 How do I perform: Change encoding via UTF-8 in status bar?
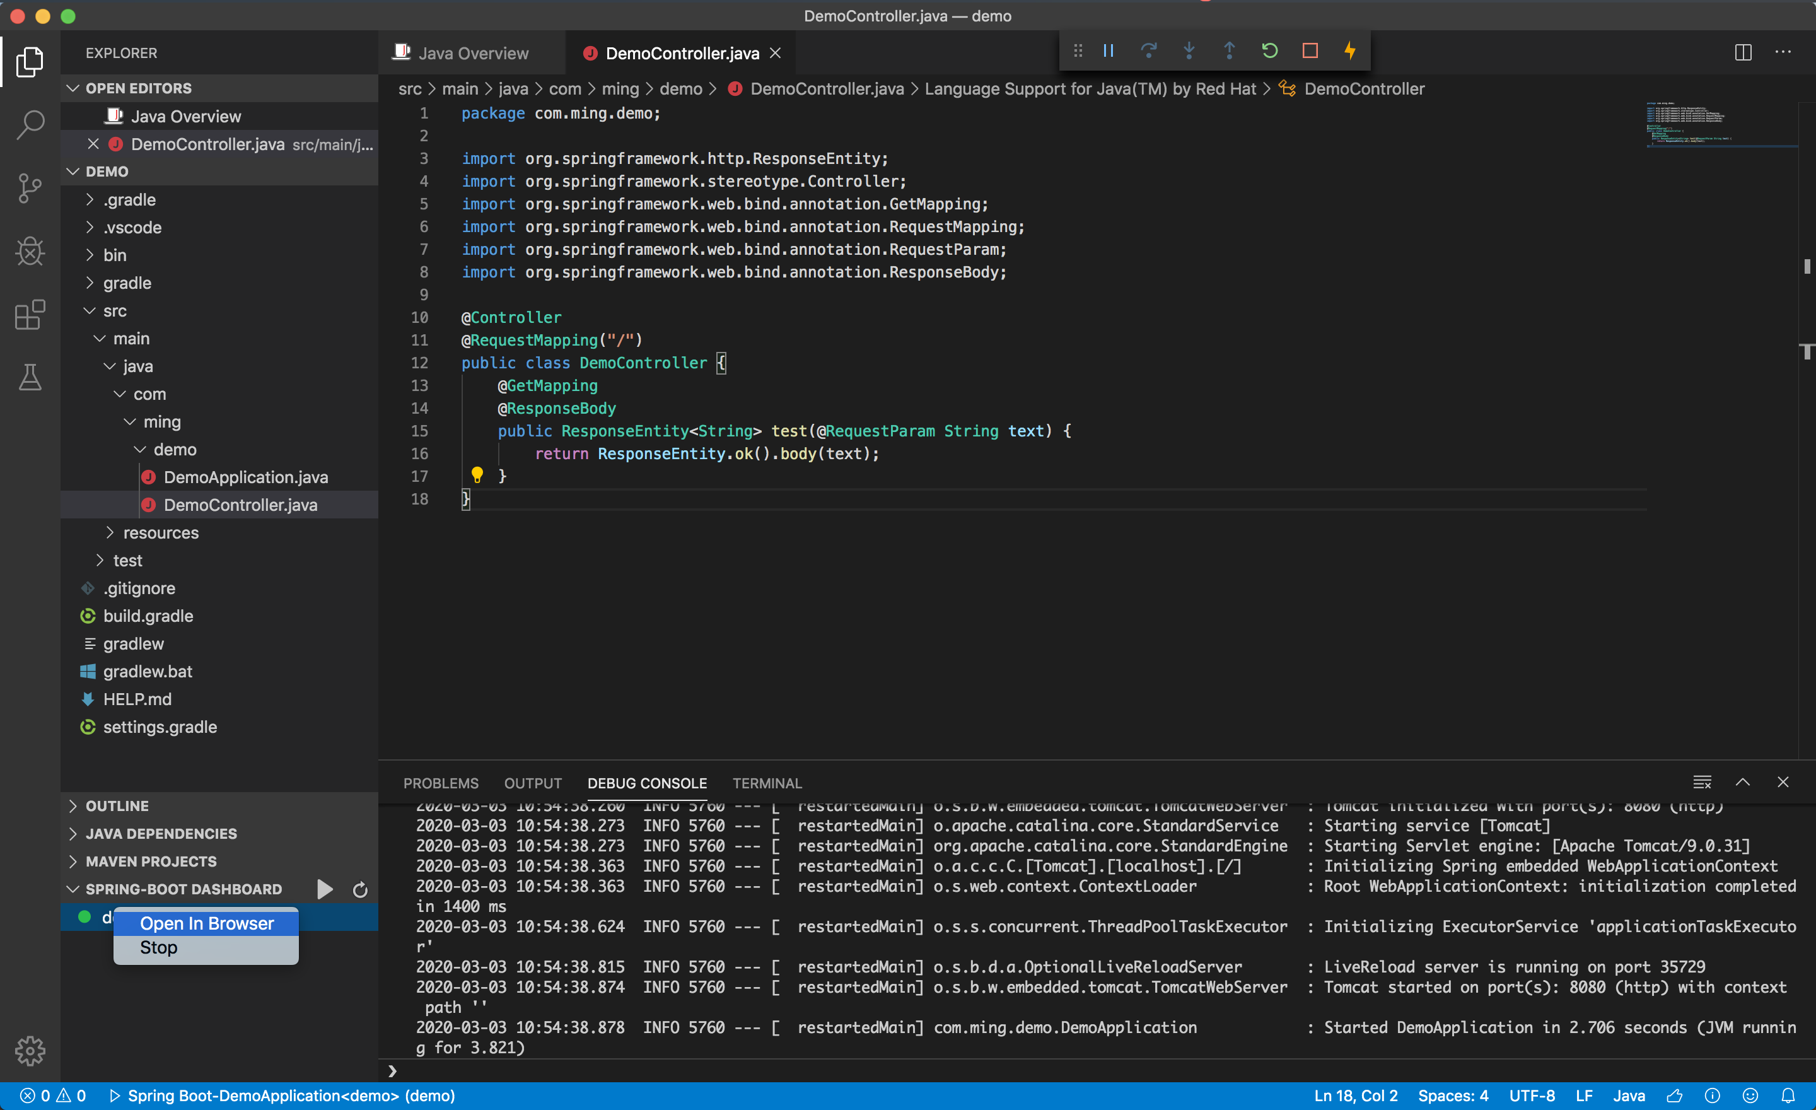(x=1532, y=1096)
